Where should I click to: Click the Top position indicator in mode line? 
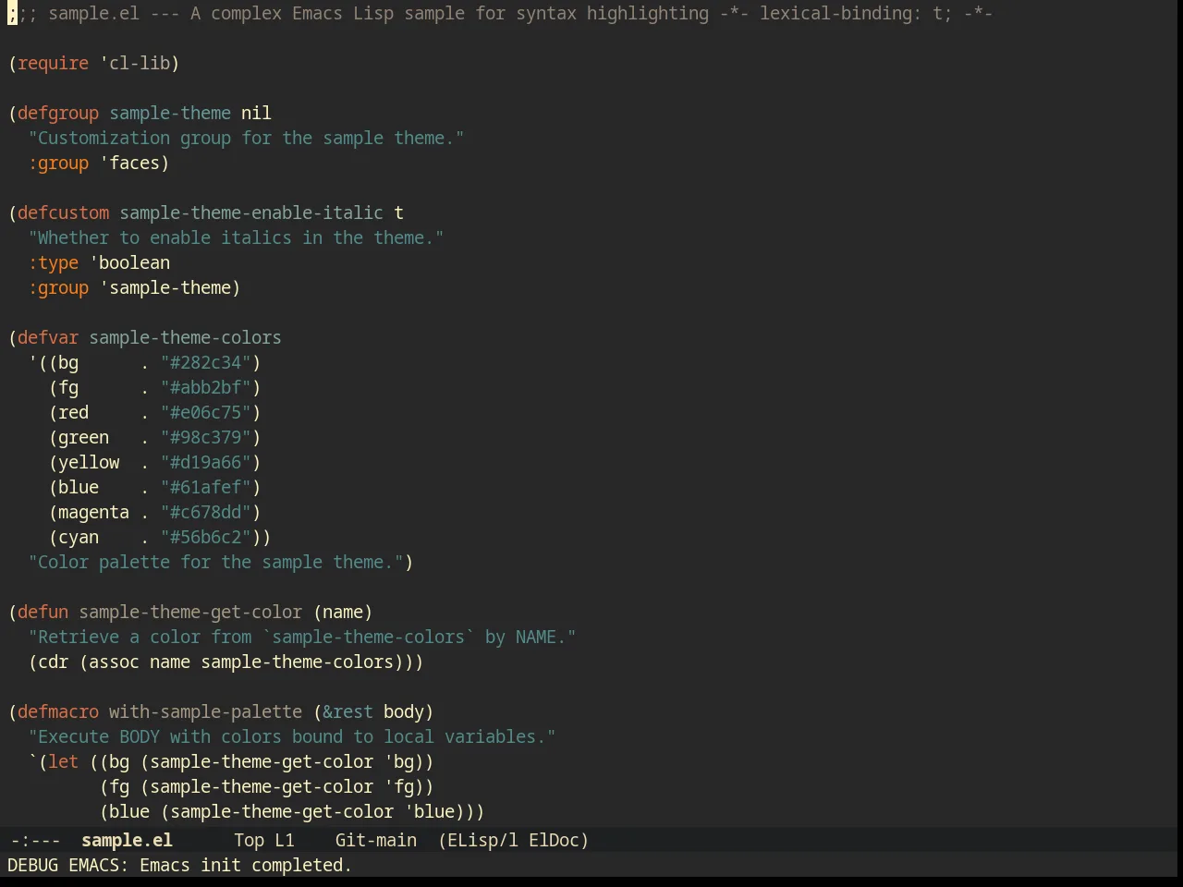point(249,840)
